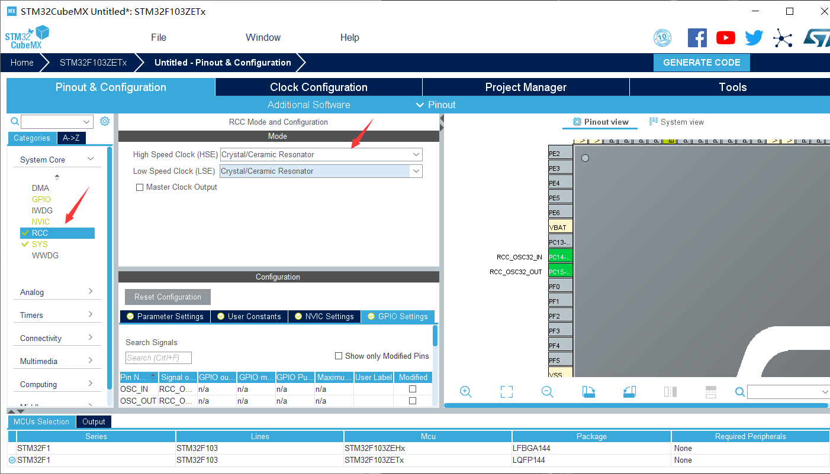The width and height of the screenshot is (830, 474).
Task: Rotate pinout counter-clockwise icon
Action: click(629, 392)
